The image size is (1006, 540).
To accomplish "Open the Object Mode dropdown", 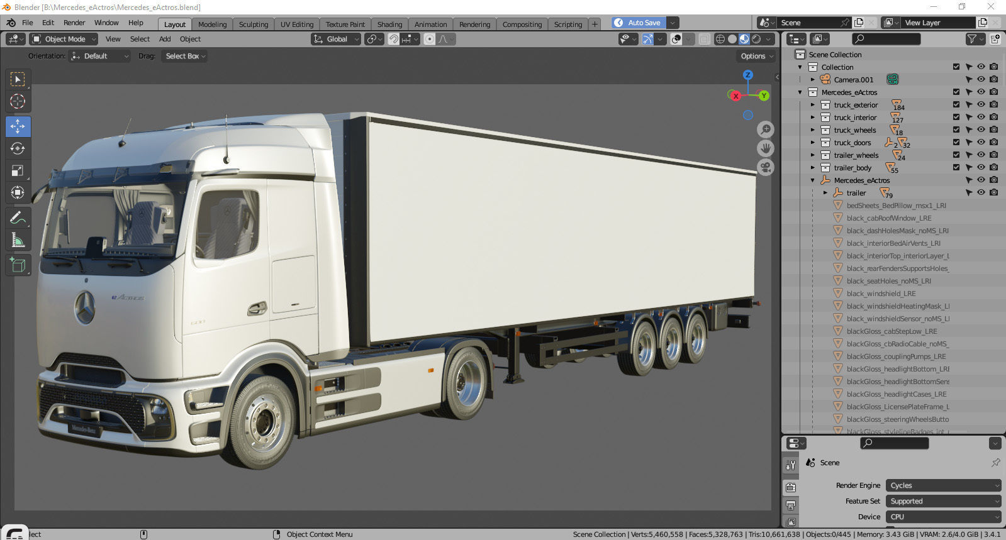I will [x=64, y=39].
